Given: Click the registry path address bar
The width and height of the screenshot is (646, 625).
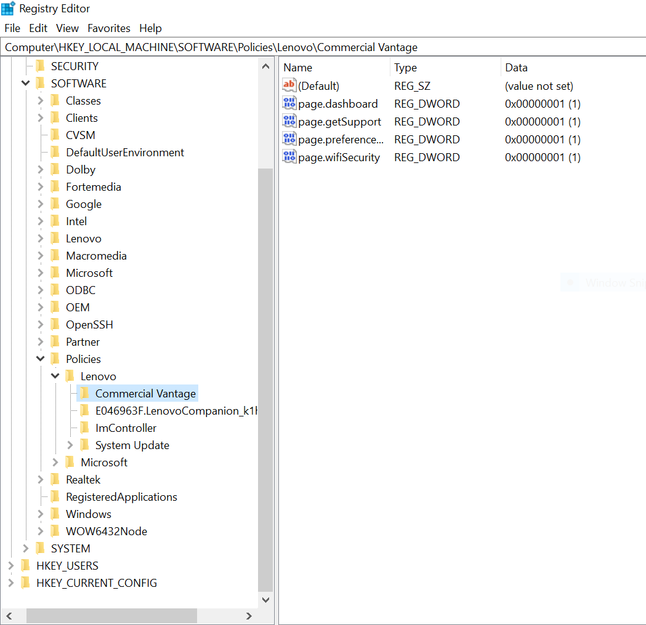Looking at the screenshot, I should (323, 47).
